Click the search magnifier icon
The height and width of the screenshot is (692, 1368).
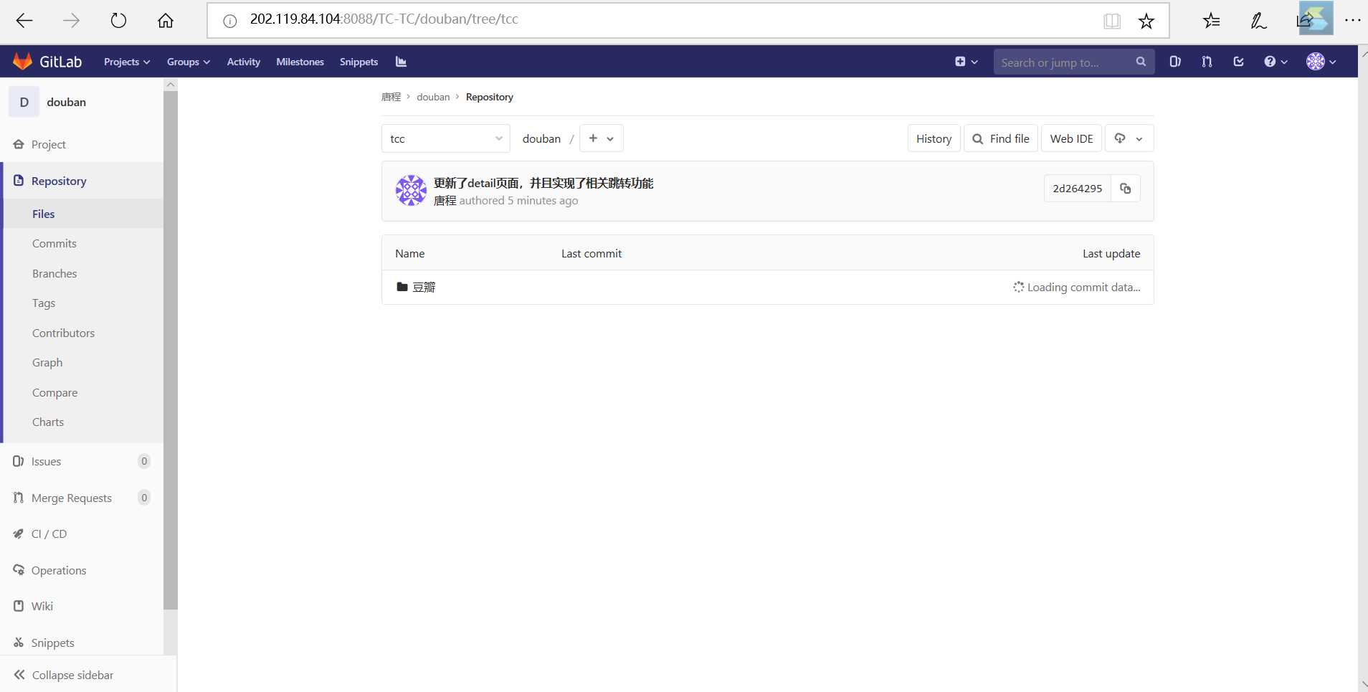(x=1141, y=62)
